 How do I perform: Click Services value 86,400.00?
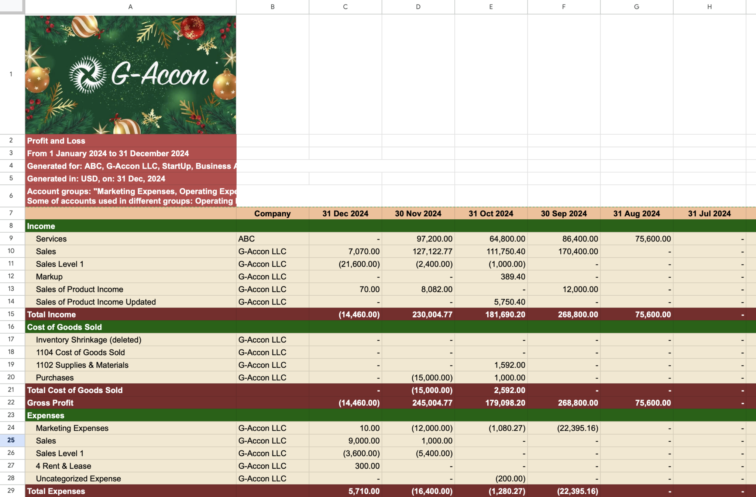click(564, 239)
